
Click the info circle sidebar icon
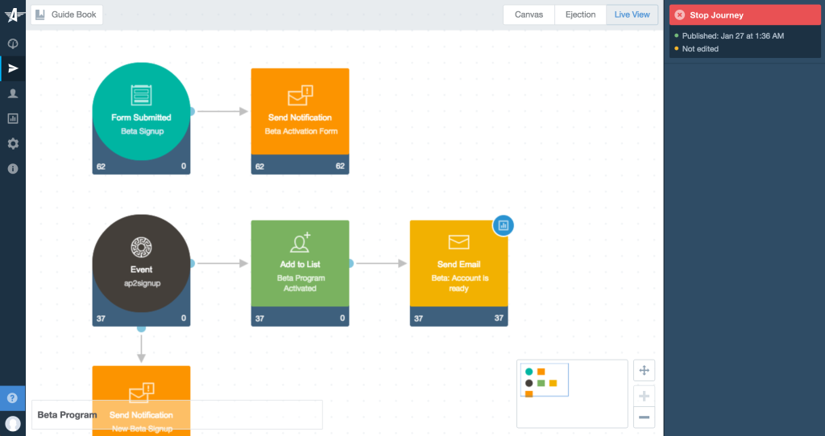(x=13, y=169)
